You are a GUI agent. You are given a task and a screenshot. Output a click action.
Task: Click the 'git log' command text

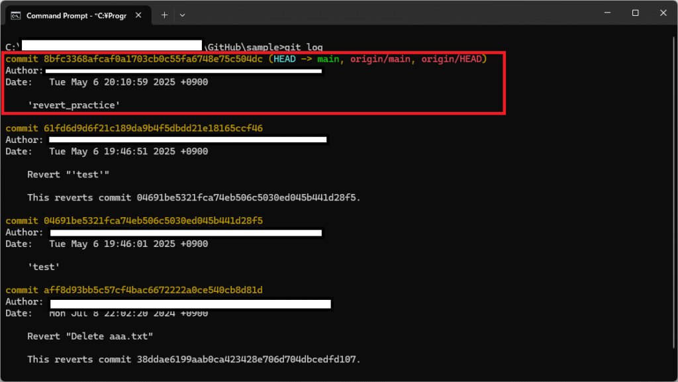tap(303, 47)
